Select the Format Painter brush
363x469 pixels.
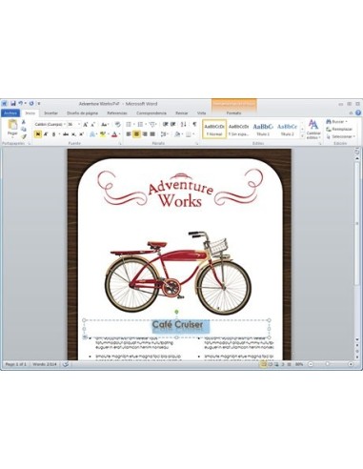click(24, 136)
